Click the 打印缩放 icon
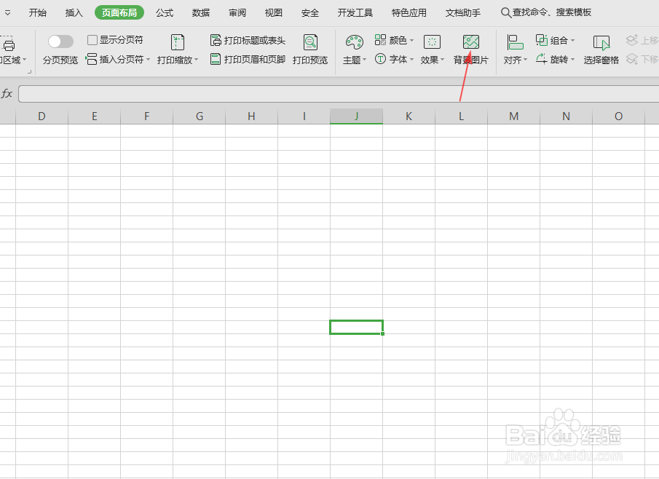 pyautogui.click(x=178, y=42)
